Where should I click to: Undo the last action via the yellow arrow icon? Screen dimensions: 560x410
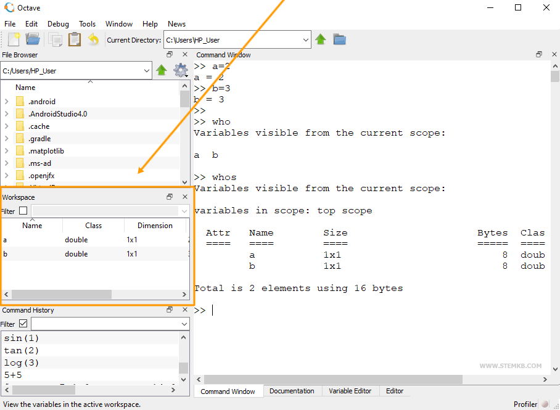pos(94,39)
